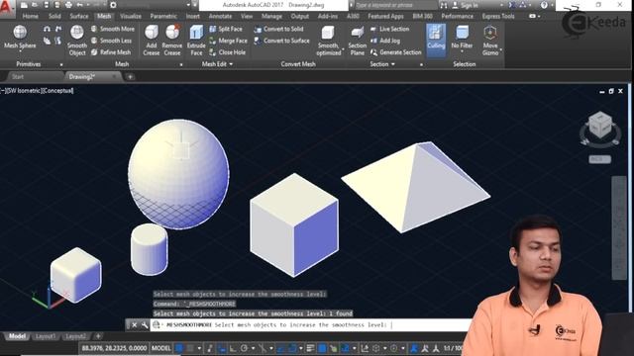
Task: Click Remove Crease icon
Action: point(171,33)
